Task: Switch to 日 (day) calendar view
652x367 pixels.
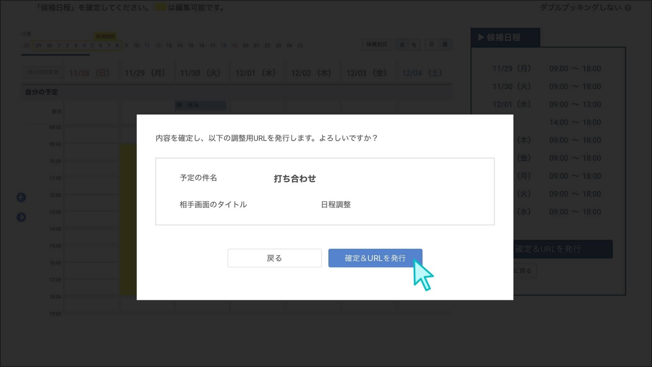Action: click(432, 45)
